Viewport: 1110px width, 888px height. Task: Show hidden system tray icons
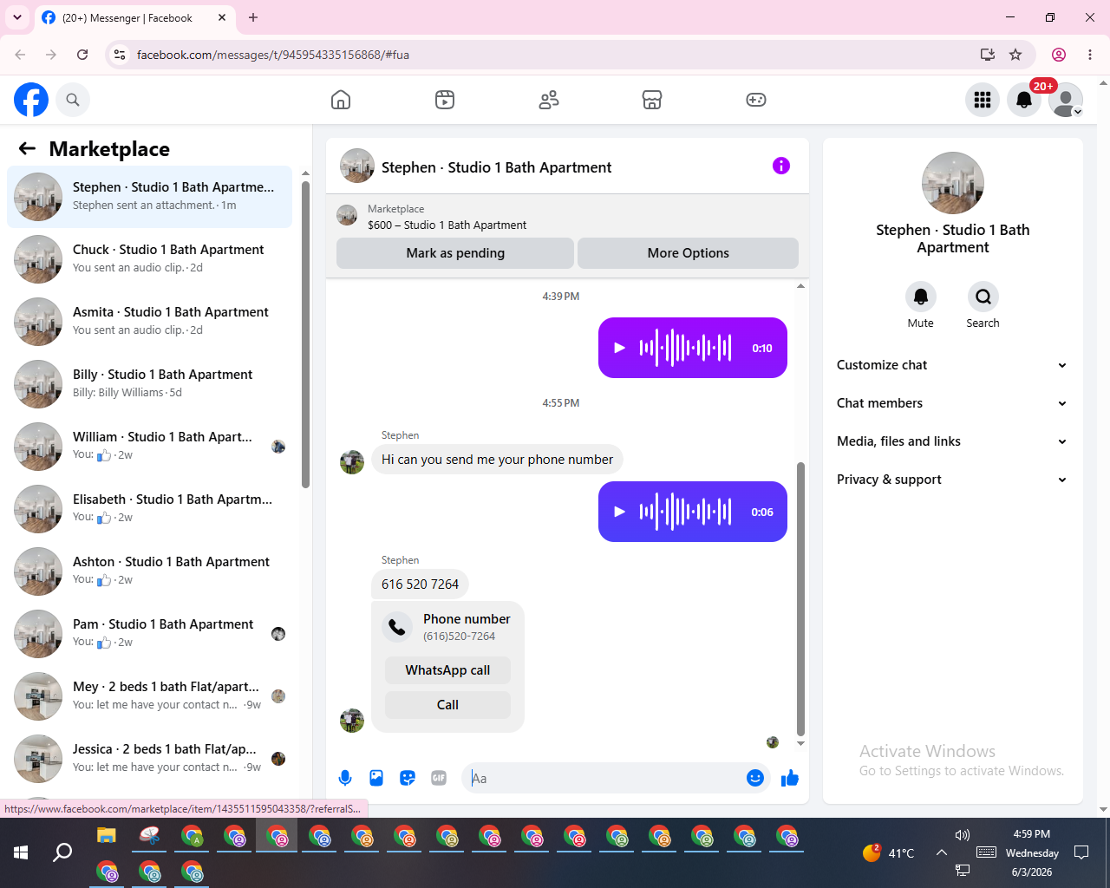(941, 852)
